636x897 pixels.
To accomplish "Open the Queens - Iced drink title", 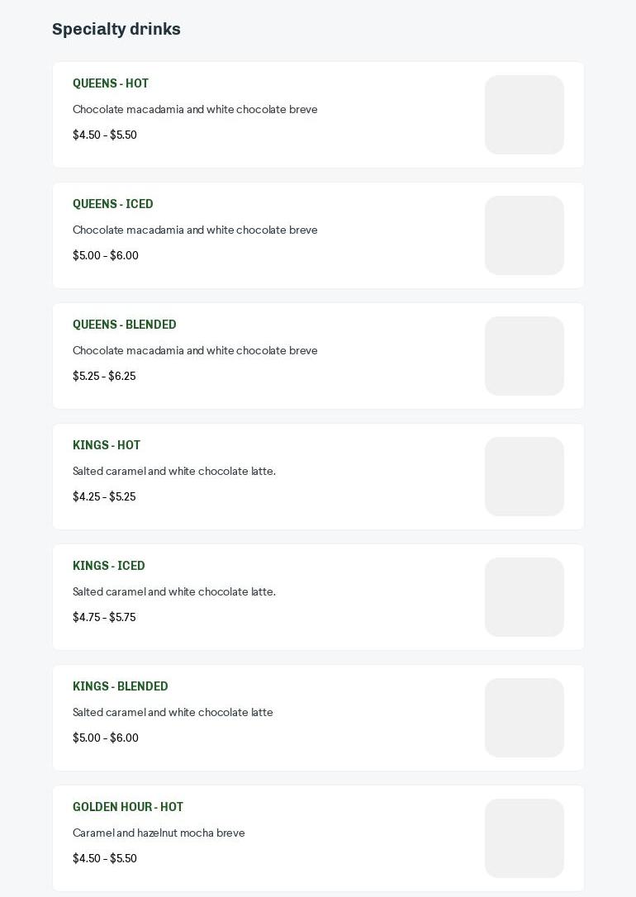I will [113, 204].
